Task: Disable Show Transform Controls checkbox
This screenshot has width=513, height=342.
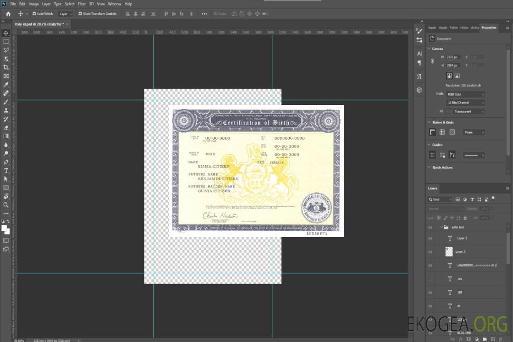Action: (x=80, y=14)
